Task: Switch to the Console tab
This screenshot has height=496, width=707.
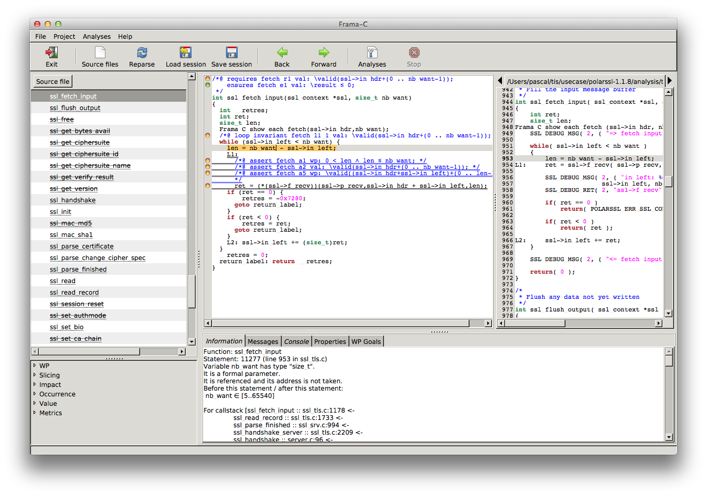Action: point(296,341)
